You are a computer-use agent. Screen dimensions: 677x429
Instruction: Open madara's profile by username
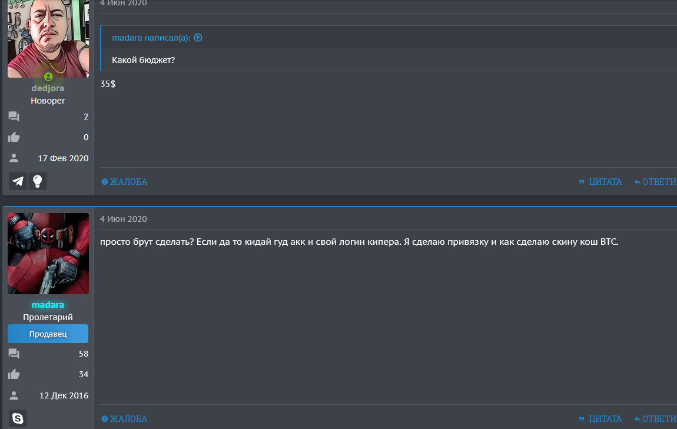point(48,305)
